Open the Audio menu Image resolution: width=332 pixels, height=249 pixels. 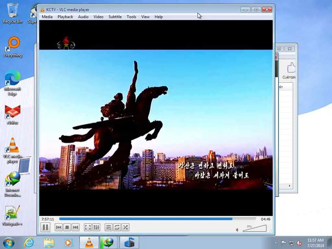click(83, 17)
